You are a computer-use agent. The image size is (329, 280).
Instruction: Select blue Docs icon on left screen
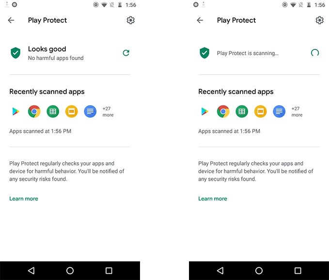(90, 111)
